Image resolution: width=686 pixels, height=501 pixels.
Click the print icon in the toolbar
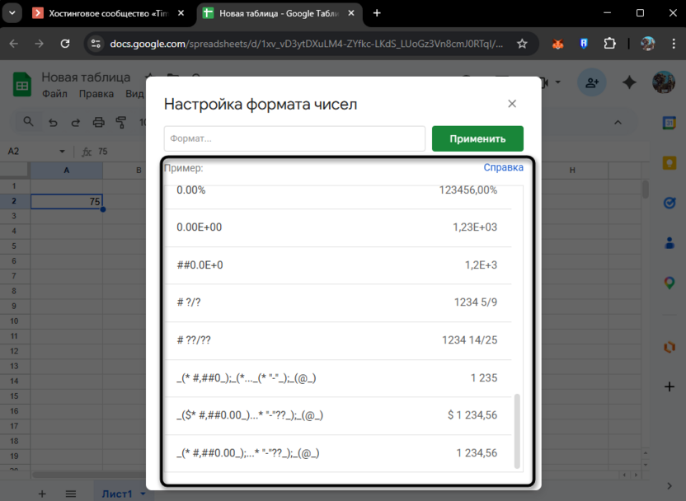tap(98, 121)
